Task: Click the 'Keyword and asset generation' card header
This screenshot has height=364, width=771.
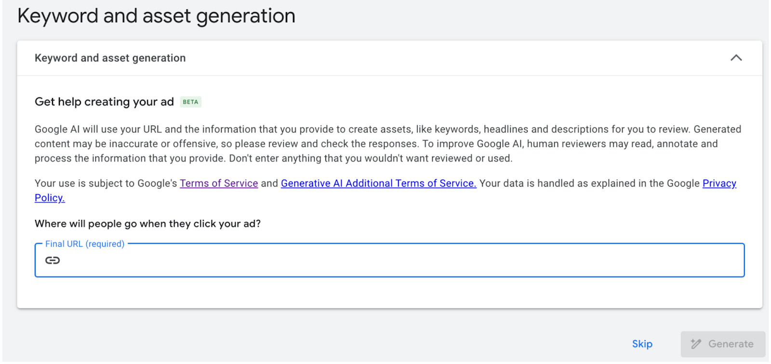Action: [x=389, y=58]
